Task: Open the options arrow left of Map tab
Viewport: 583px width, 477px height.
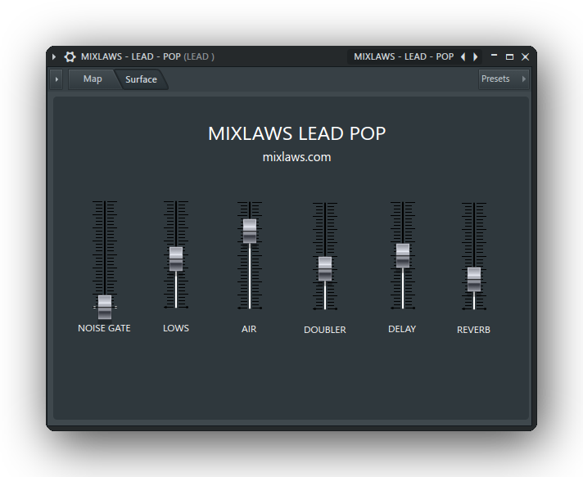Action: 56,79
